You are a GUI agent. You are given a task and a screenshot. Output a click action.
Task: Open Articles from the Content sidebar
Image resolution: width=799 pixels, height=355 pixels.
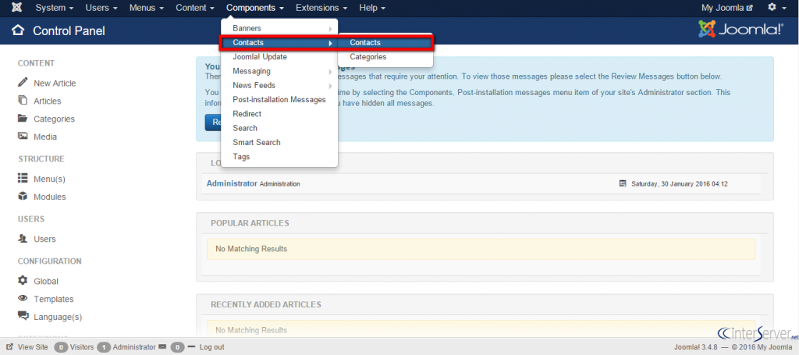coord(48,101)
